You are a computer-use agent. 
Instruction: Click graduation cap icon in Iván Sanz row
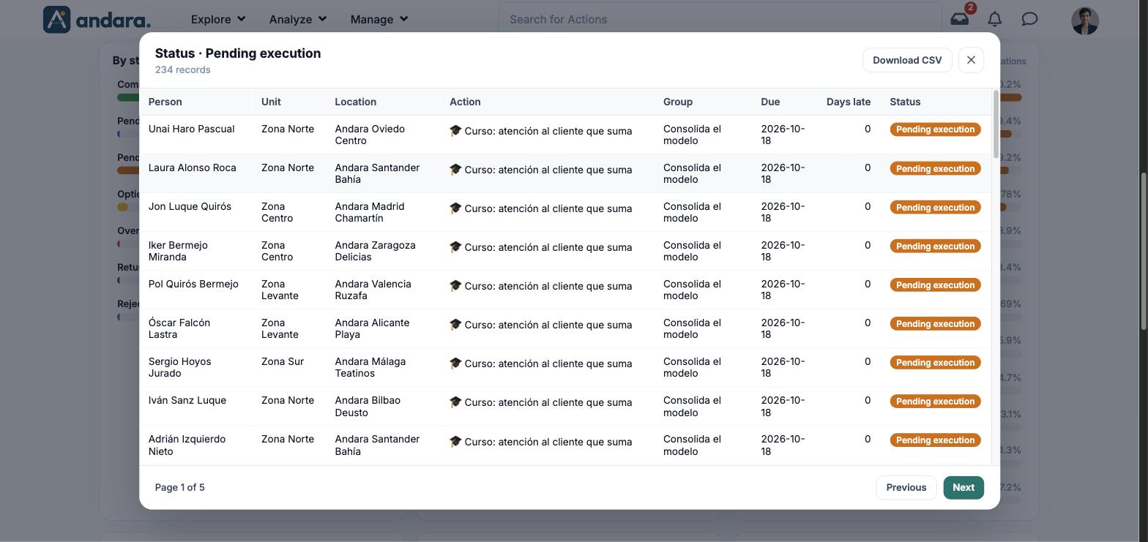pyautogui.click(x=455, y=402)
